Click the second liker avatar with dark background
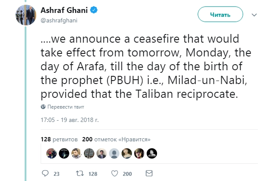The width and height of the screenshot is (273, 181). coord(64,153)
